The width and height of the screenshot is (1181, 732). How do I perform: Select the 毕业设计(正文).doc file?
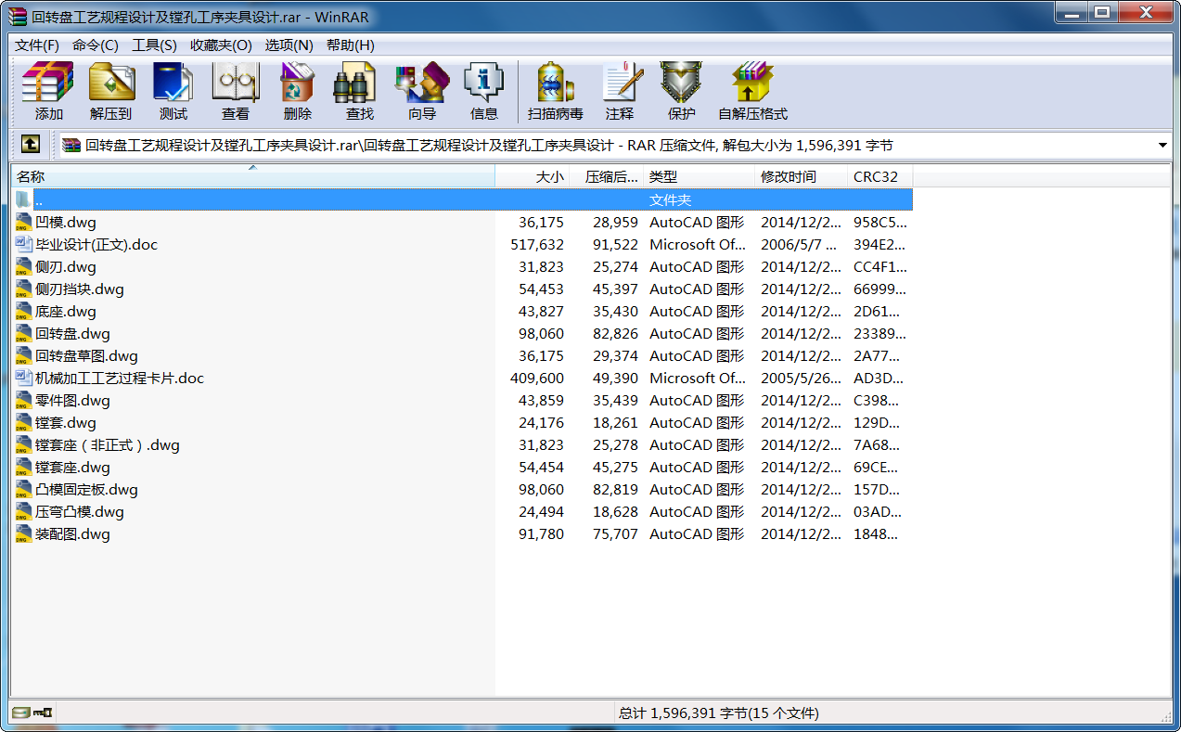pos(99,244)
